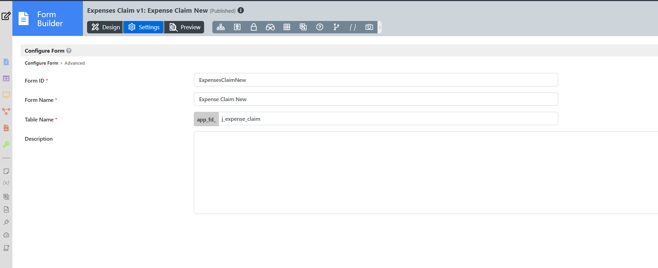The width and height of the screenshot is (658, 268).
Task: Click the 'app_fd_' table name prefix
Action: pos(206,119)
